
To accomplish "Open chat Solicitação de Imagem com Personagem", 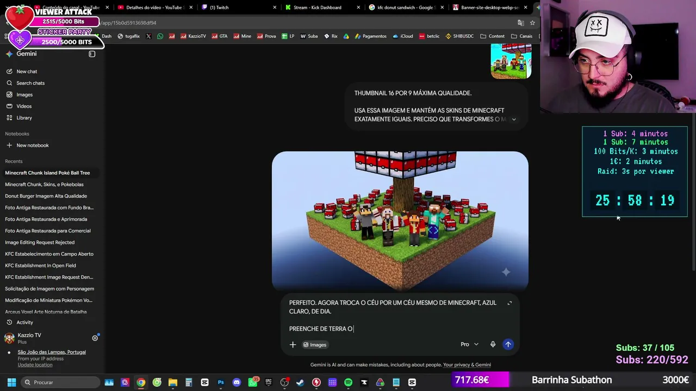I will click(49, 289).
